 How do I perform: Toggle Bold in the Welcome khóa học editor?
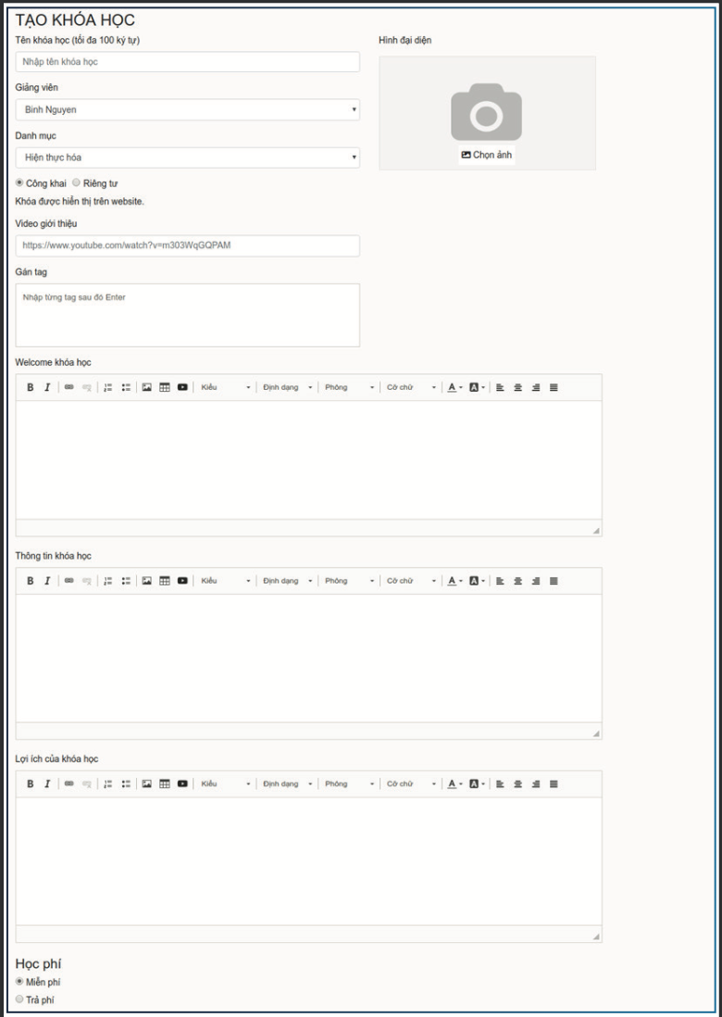[x=31, y=387]
